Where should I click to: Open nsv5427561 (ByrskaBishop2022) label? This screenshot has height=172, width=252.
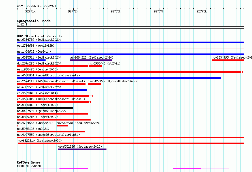pyautogui.click(x=42, y=111)
